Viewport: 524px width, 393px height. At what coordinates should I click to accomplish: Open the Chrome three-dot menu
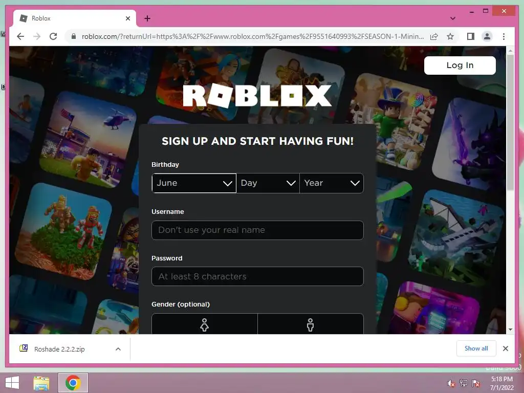[x=504, y=36]
